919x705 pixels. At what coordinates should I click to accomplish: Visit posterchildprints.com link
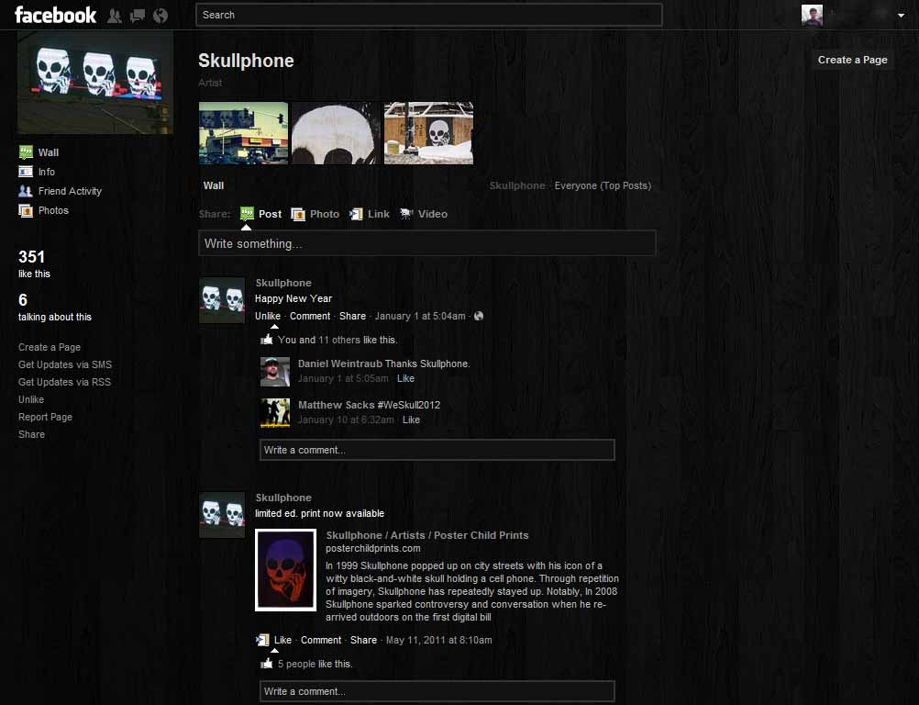(372, 548)
